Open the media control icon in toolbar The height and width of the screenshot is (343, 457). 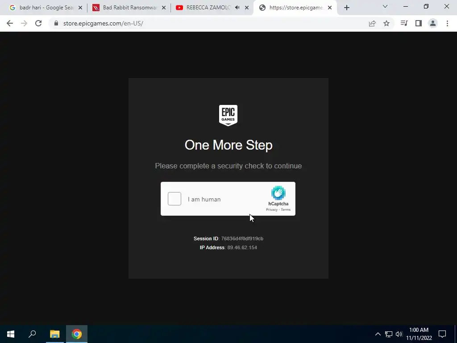pyautogui.click(x=404, y=23)
